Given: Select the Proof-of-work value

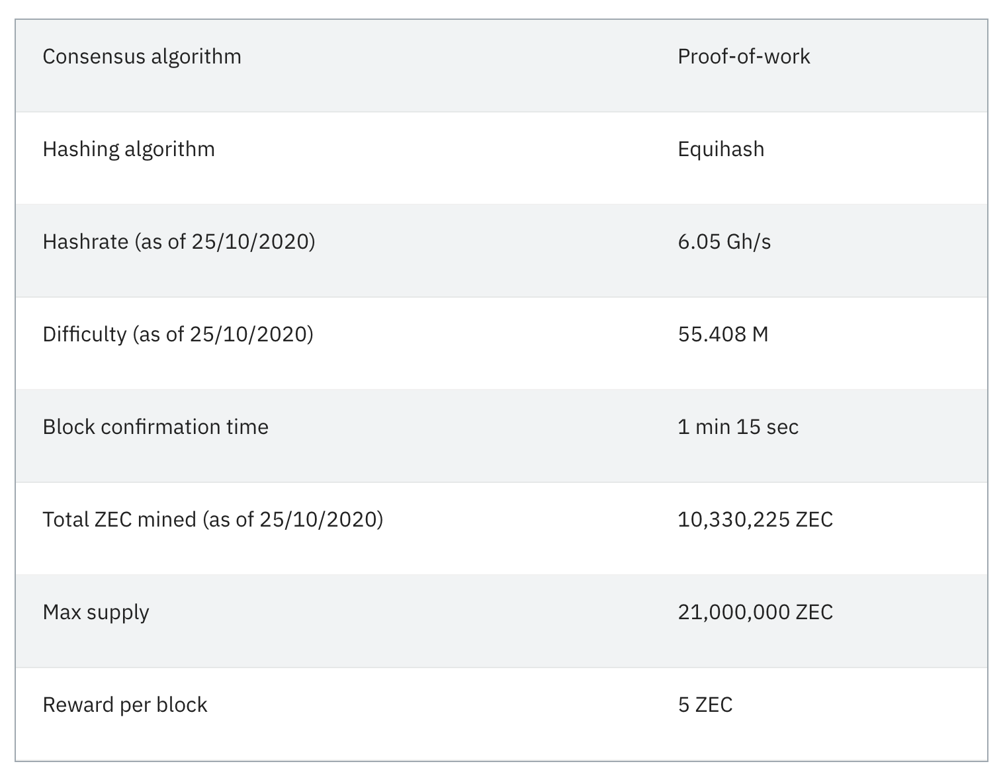Looking at the screenshot, I should pos(744,56).
